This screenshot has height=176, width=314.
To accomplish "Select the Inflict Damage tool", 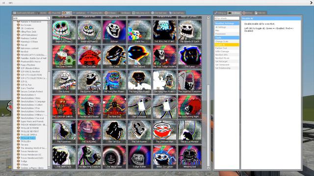I will pyautogui.click(x=227, y=51).
